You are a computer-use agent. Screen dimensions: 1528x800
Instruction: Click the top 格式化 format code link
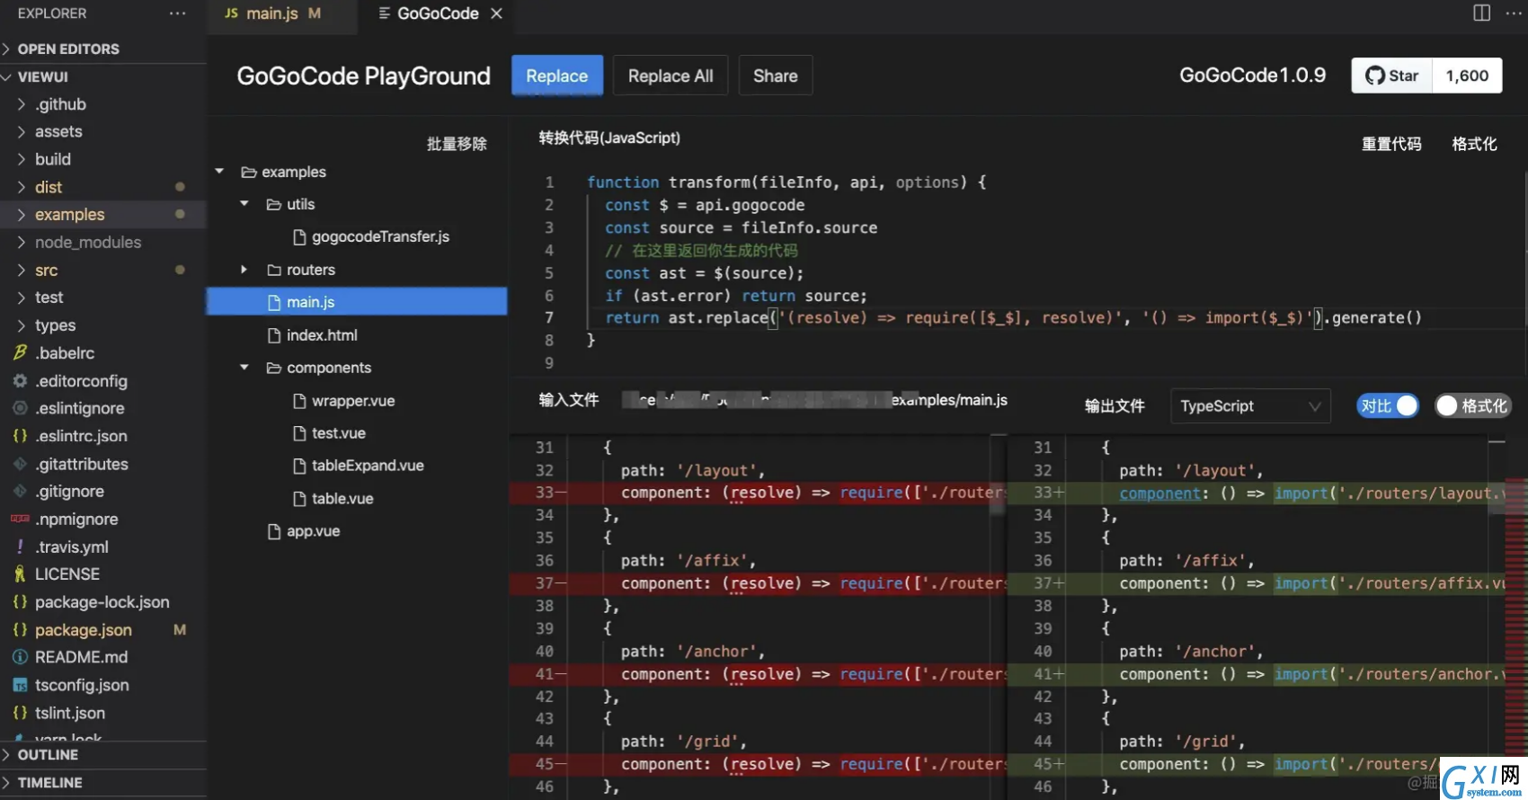[1475, 144]
